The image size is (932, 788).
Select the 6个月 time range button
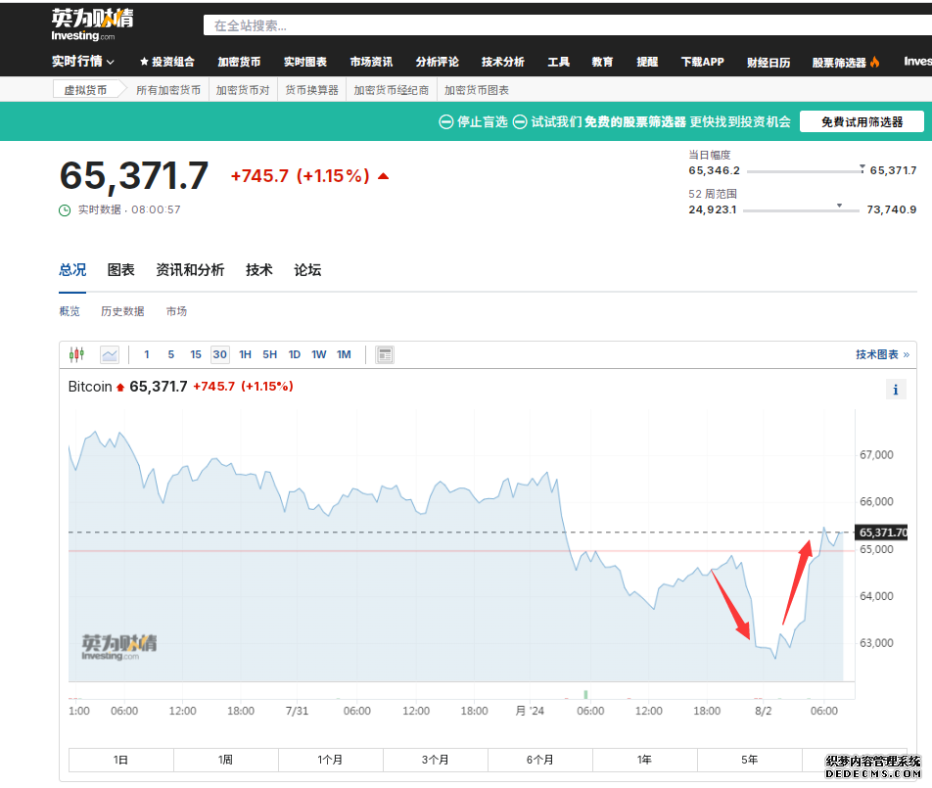tap(539, 760)
